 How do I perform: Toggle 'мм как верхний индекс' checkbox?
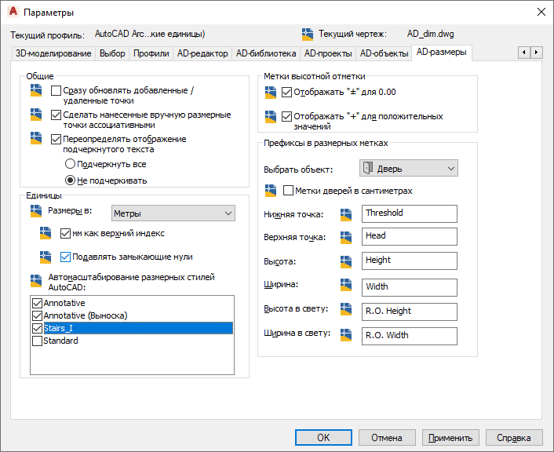65,234
